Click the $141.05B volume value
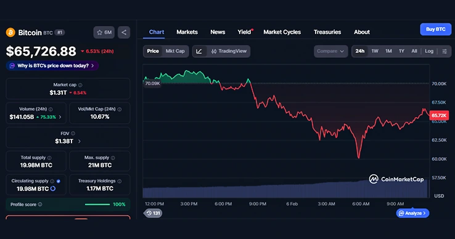Viewport: 455px width, 239px height. [22, 117]
